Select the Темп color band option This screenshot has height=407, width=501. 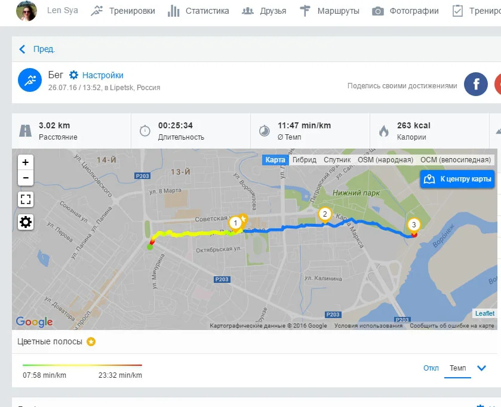(x=457, y=368)
